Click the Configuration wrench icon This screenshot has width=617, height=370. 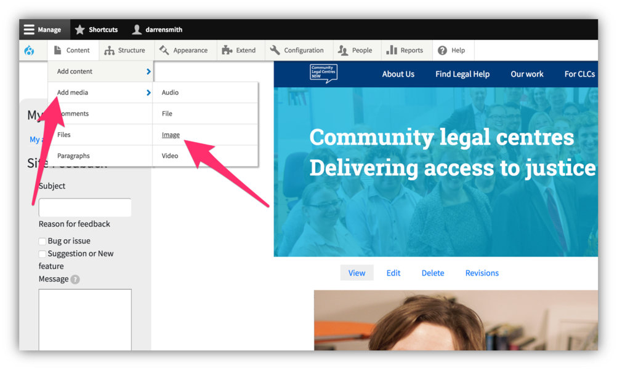click(275, 50)
